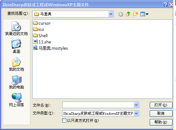
Task: Close the dialog with the X button
Action: 171,5
